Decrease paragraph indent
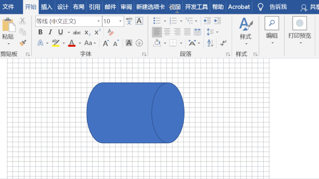The image size is (319, 179). click(207, 21)
